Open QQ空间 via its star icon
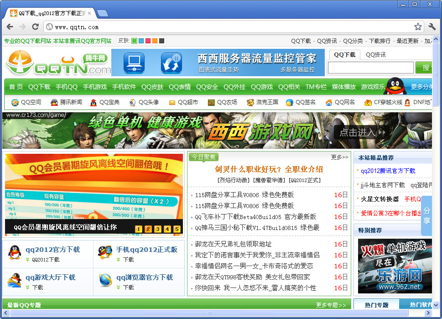This screenshot has width=442, height=319. (x=15, y=102)
